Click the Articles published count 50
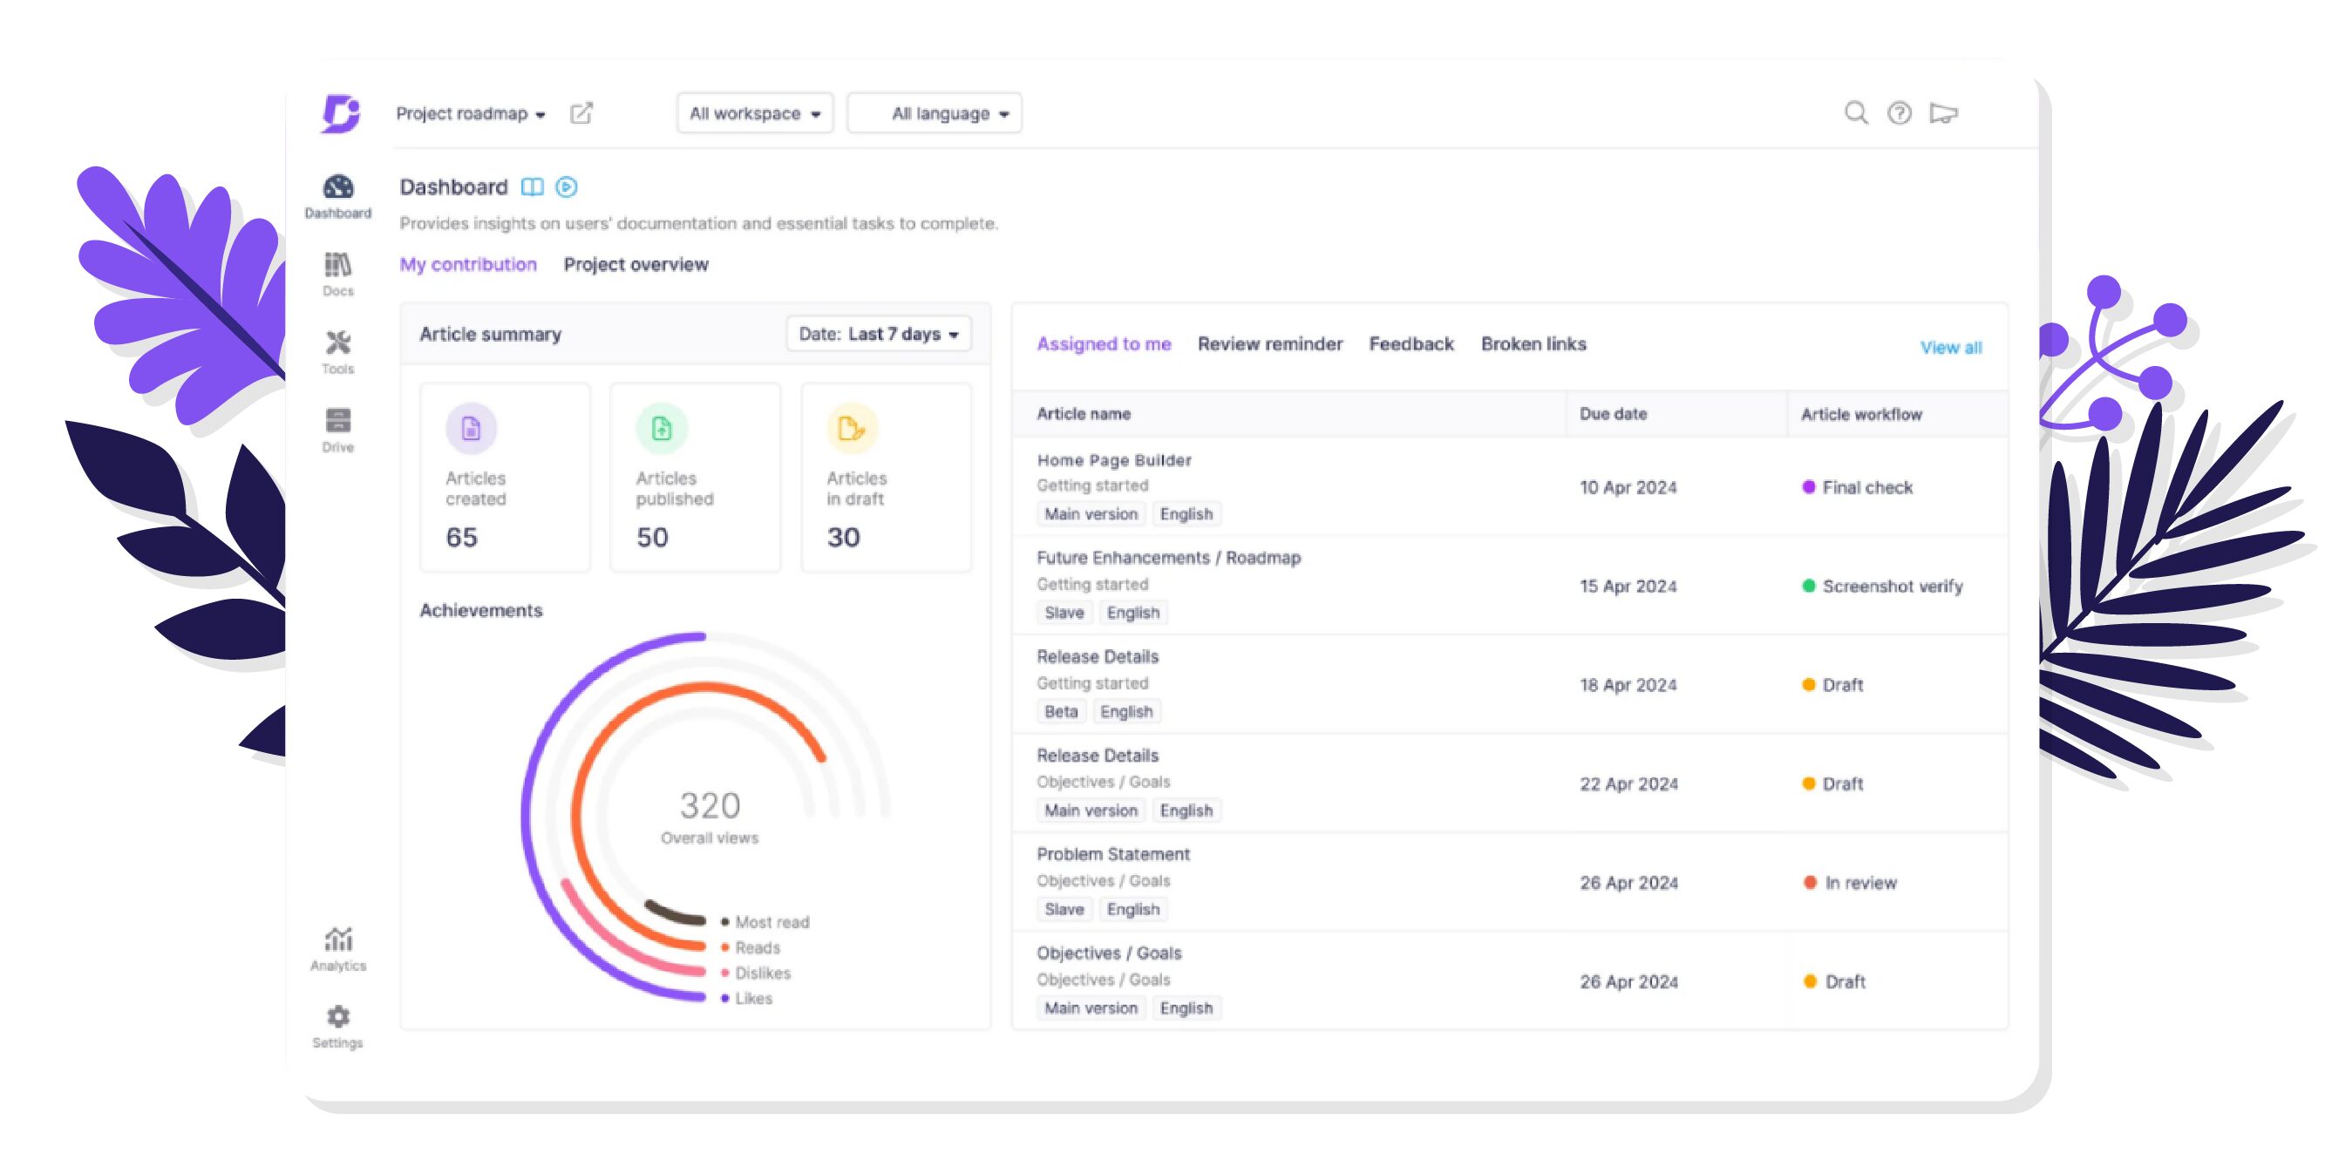Screen dimensions: 2325x1160 tap(652, 538)
